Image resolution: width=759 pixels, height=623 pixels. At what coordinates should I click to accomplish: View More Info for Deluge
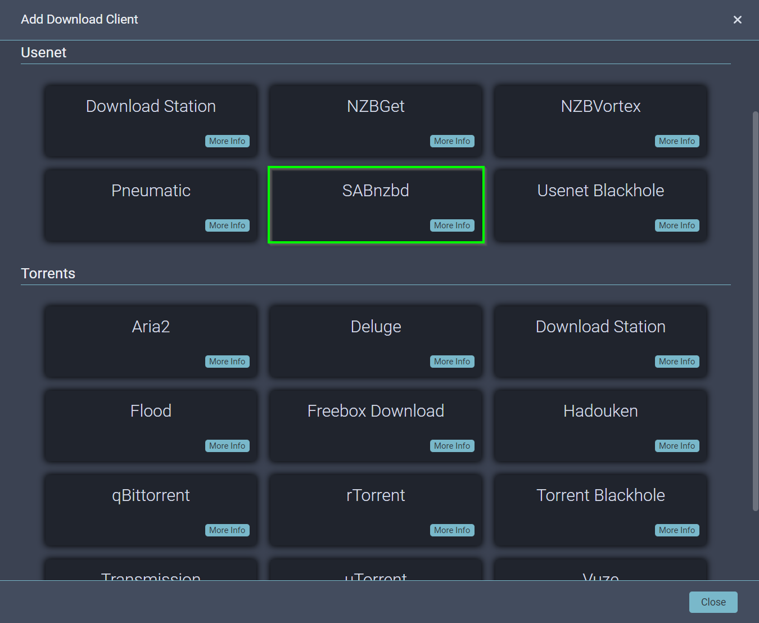coord(452,362)
